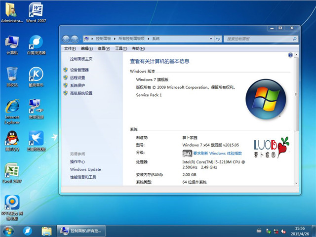Click the Service Pack 1 text
This screenshot has width=316, height=237.
(149, 95)
